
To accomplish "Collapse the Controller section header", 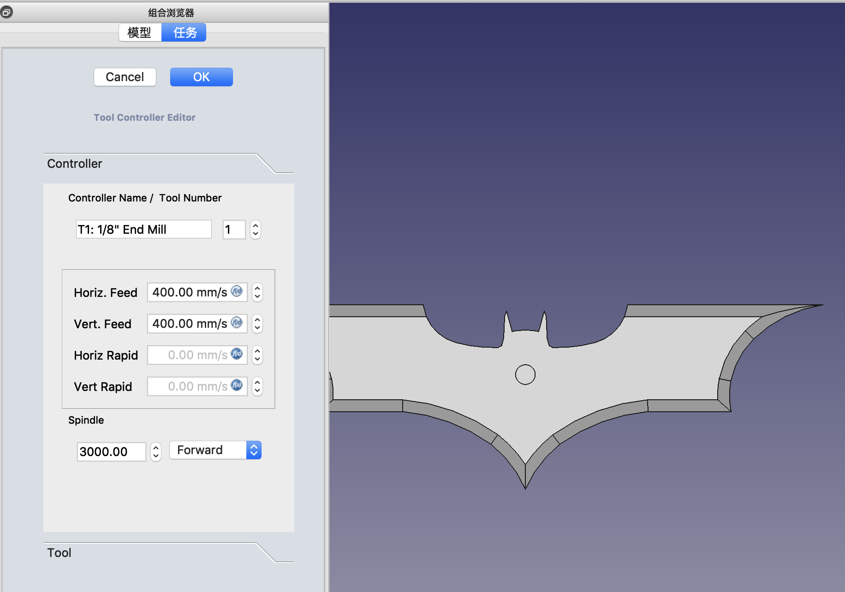I will click(x=75, y=164).
